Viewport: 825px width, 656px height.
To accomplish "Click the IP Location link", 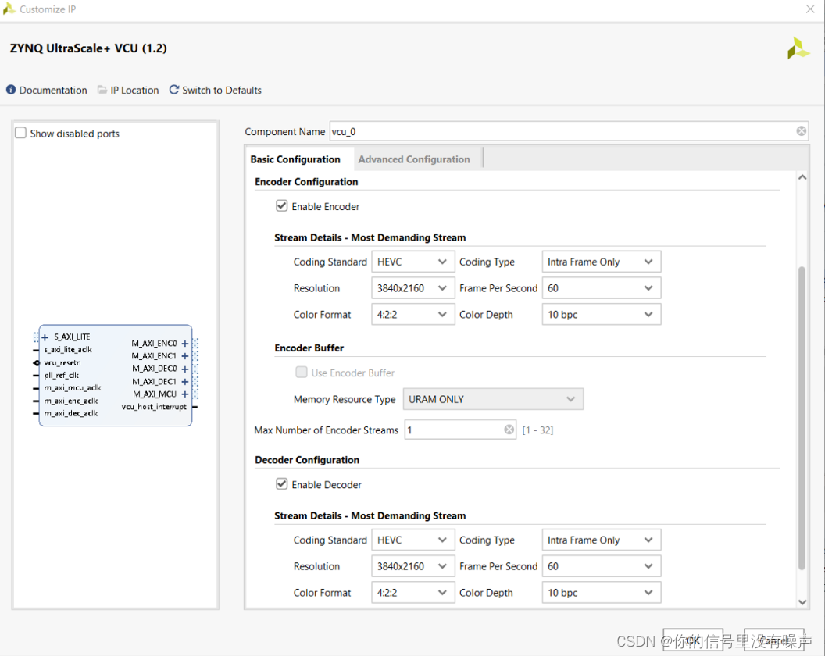I will click(x=134, y=90).
